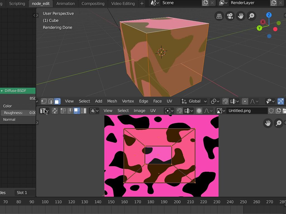Select face select mode
Screen dimensions: 286x214
tap(58, 101)
